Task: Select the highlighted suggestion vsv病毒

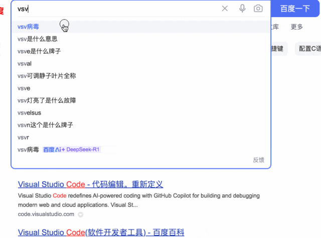Action: tap(141, 27)
